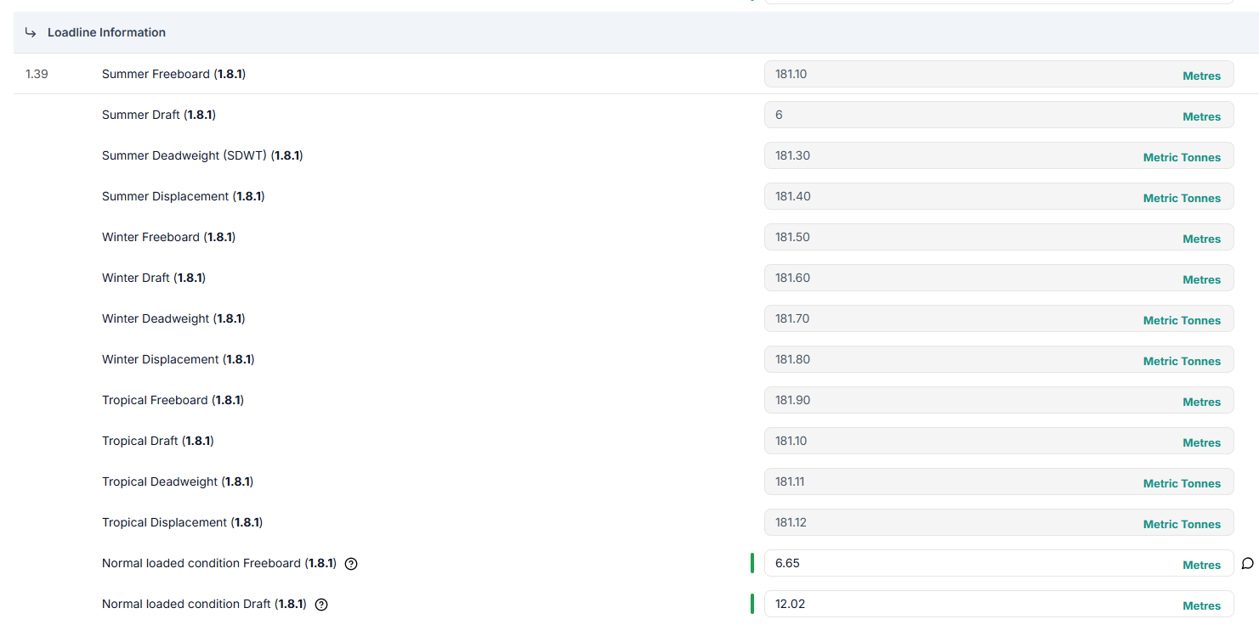
Task: Click Metres unit in Winter Freeboard field
Action: (x=1201, y=239)
